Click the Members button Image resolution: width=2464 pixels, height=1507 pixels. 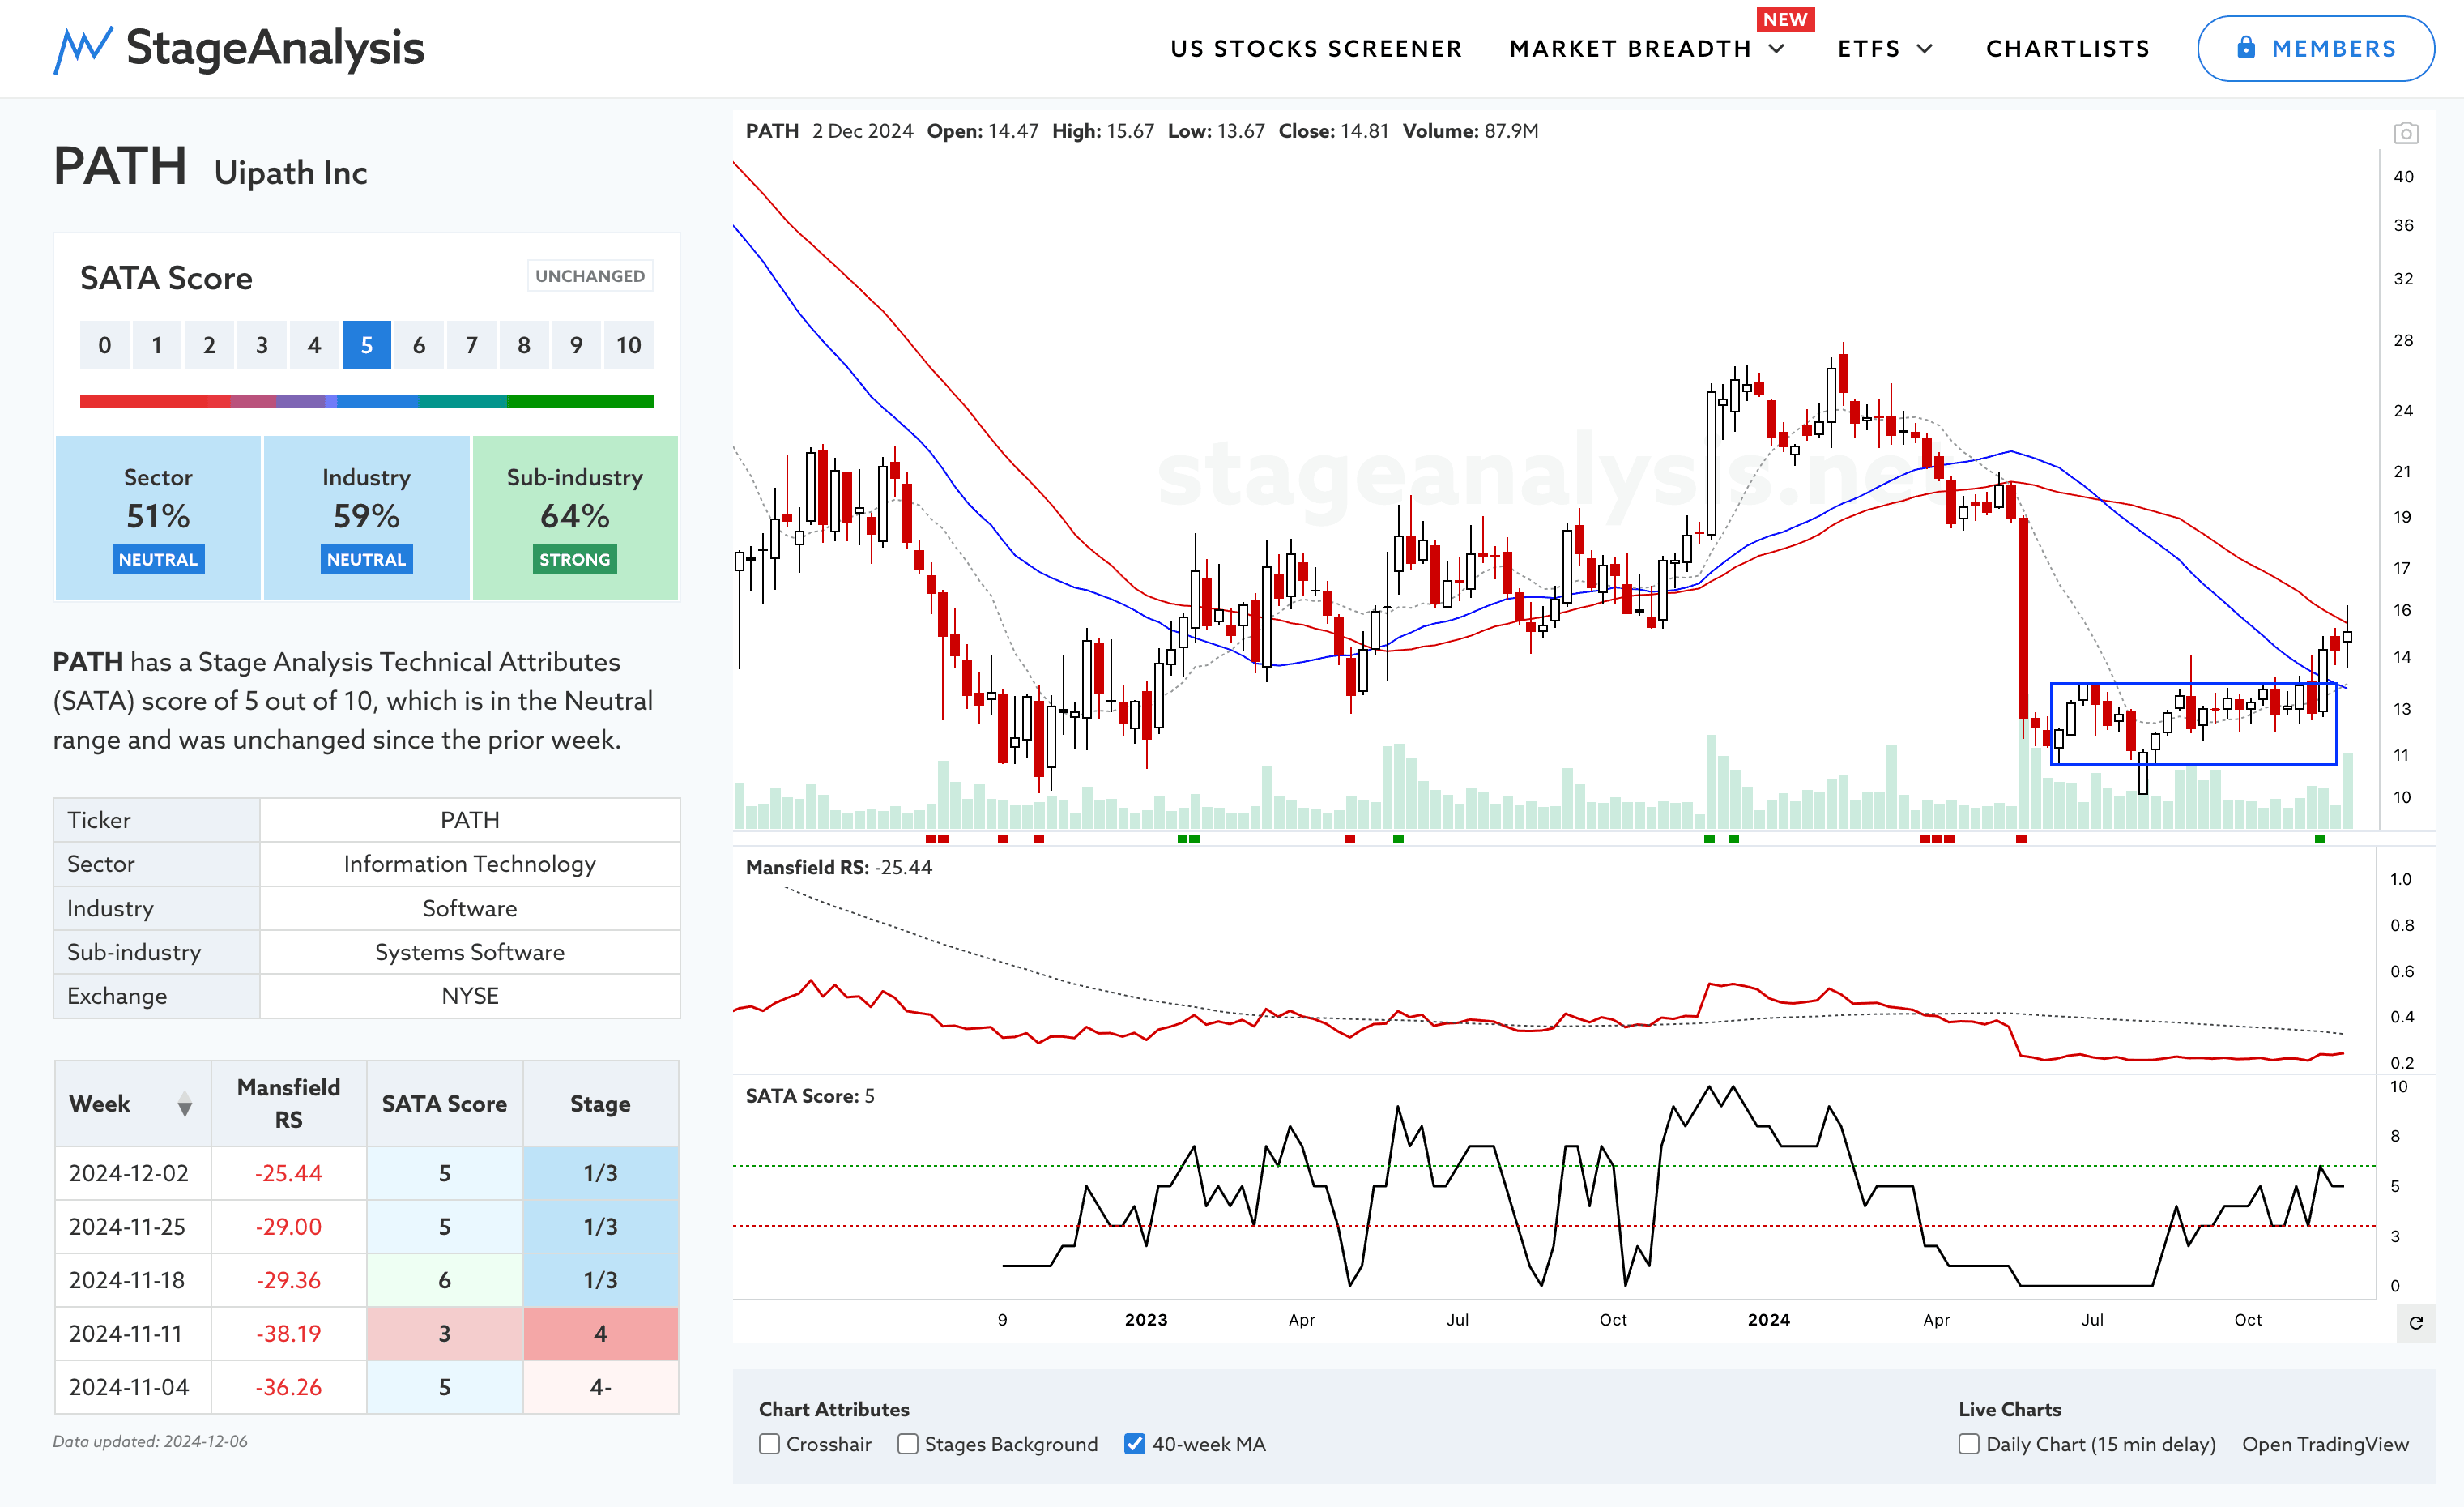point(2315,48)
